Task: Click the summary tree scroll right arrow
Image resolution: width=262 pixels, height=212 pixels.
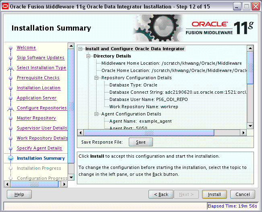Action: coord(243,133)
